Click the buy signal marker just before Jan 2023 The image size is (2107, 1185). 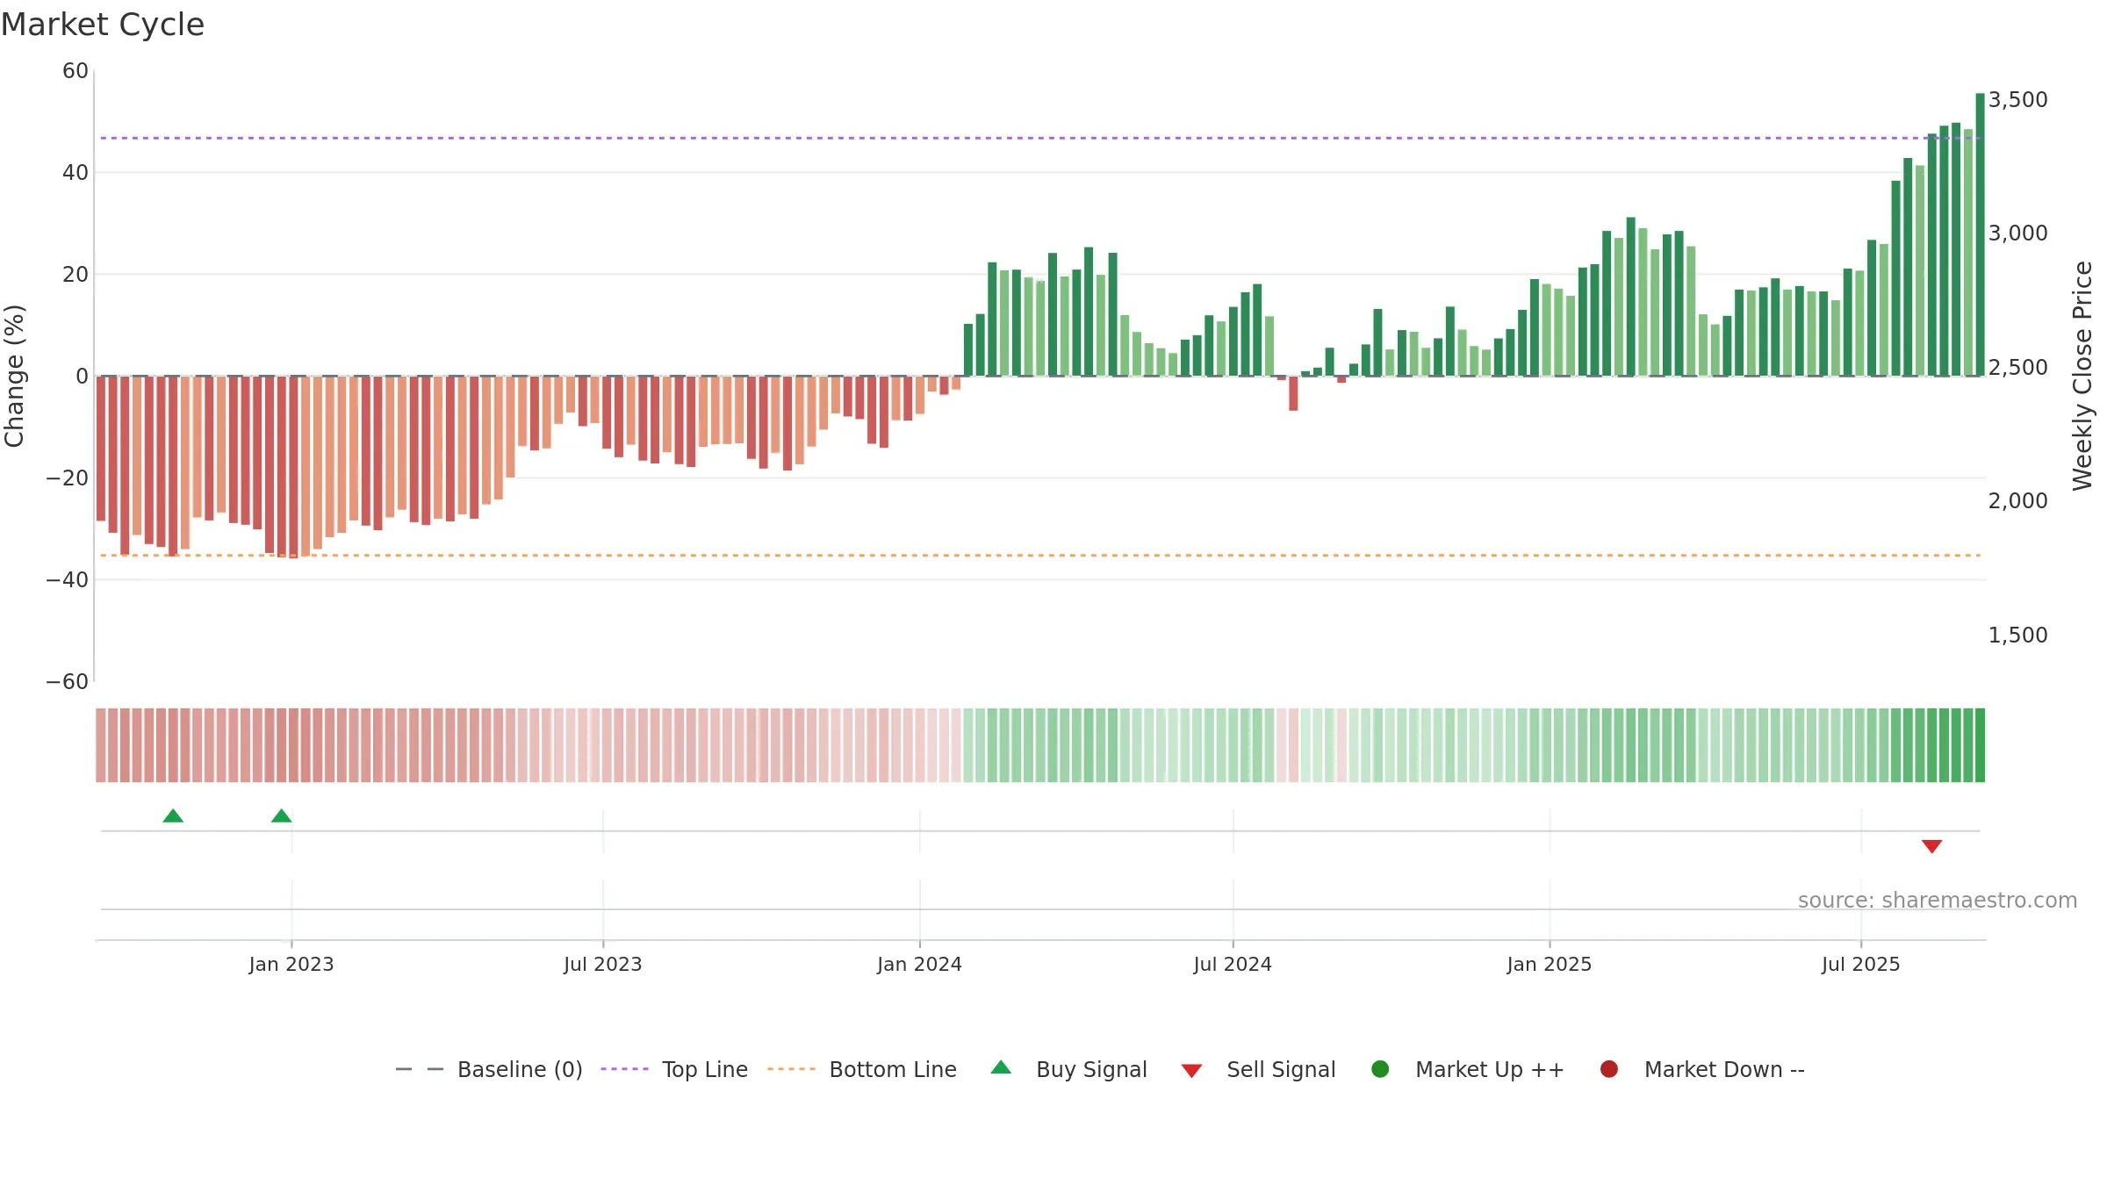click(281, 815)
